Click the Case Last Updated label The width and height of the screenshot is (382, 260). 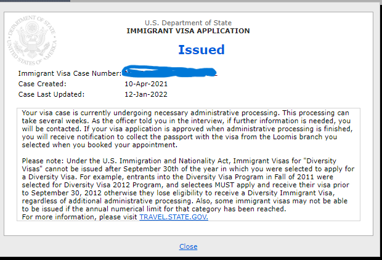click(x=51, y=94)
